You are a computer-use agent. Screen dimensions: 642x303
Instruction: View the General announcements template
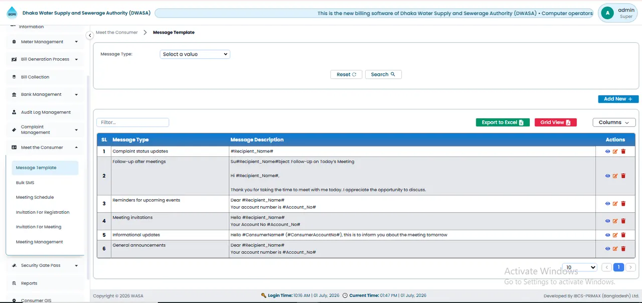click(608, 249)
